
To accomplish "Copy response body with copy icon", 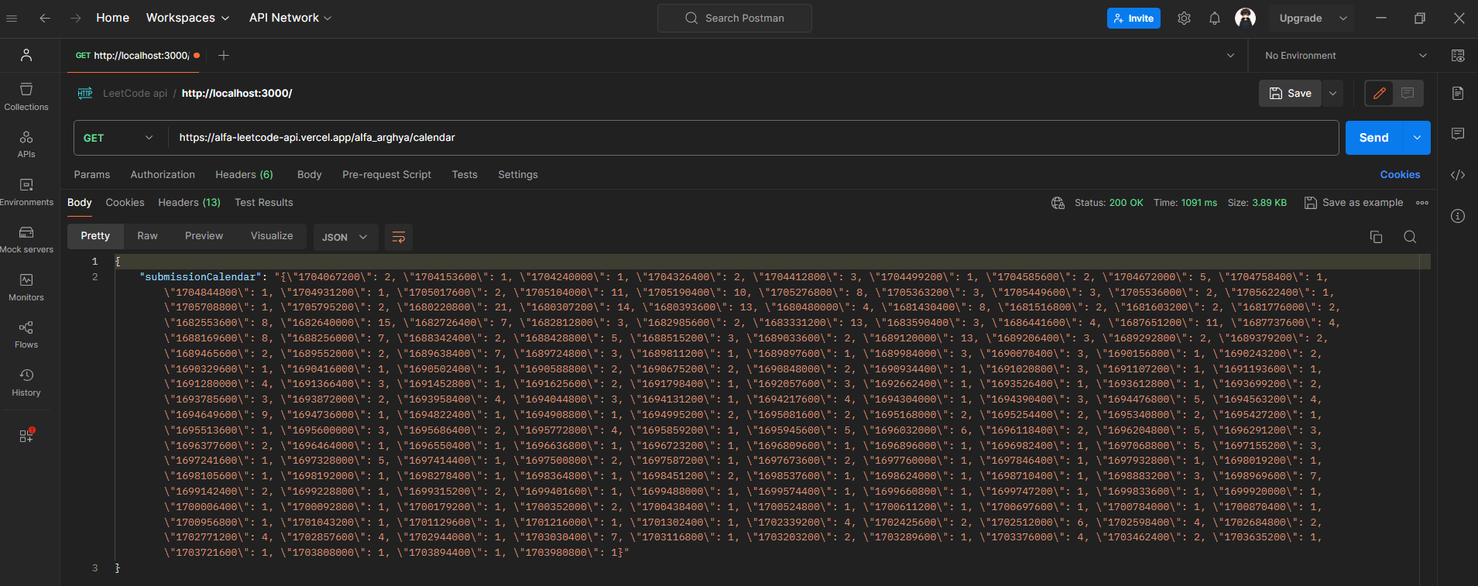I will [x=1376, y=237].
